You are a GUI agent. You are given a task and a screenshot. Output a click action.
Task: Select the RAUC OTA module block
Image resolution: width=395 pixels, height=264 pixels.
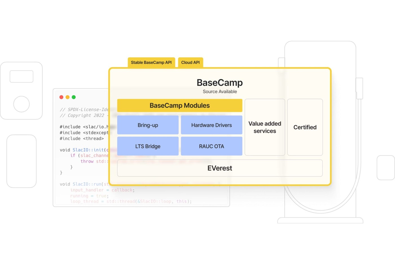tap(212, 146)
